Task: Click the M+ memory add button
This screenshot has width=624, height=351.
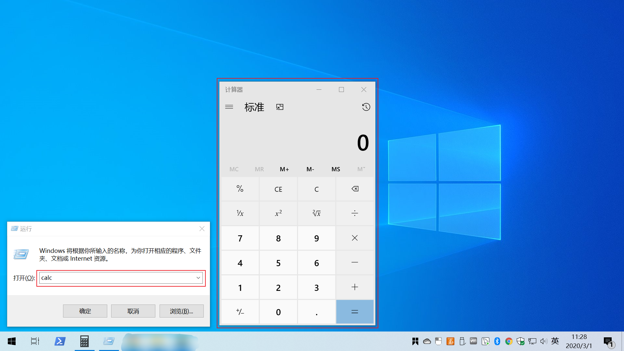Action: coord(284,169)
